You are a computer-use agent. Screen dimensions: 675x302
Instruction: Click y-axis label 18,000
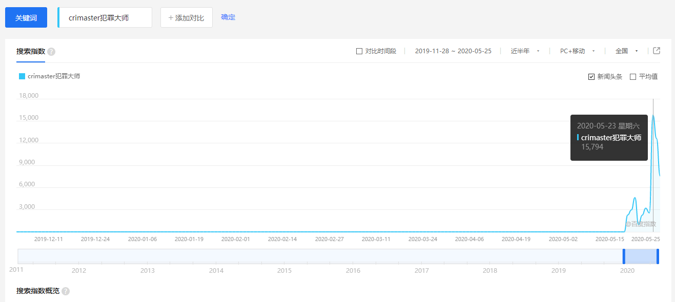[29, 96]
